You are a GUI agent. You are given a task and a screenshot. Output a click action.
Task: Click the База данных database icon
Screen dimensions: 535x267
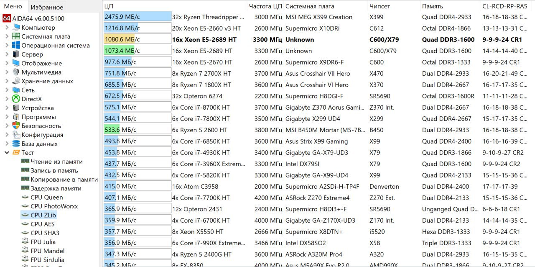point(16,144)
